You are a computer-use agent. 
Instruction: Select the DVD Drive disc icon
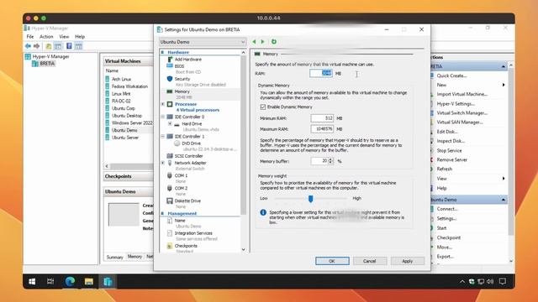(x=177, y=143)
